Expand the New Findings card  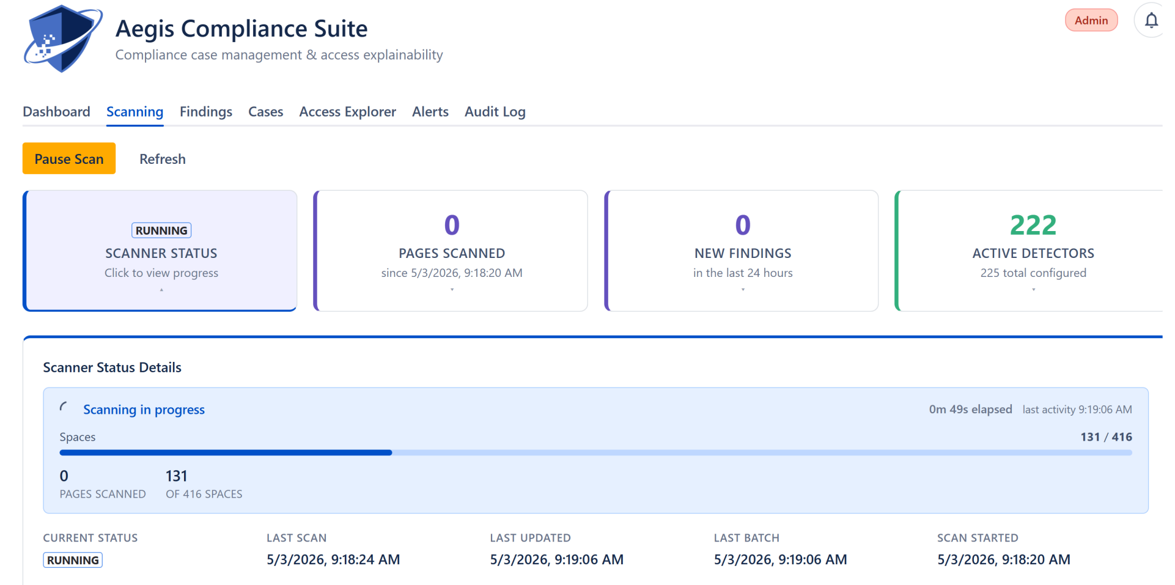(742, 251)
